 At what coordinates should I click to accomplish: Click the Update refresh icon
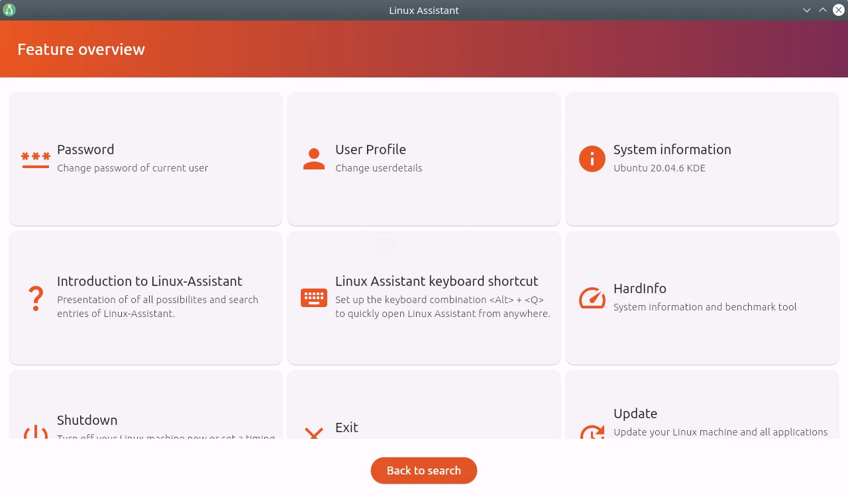tap(592, 431)
